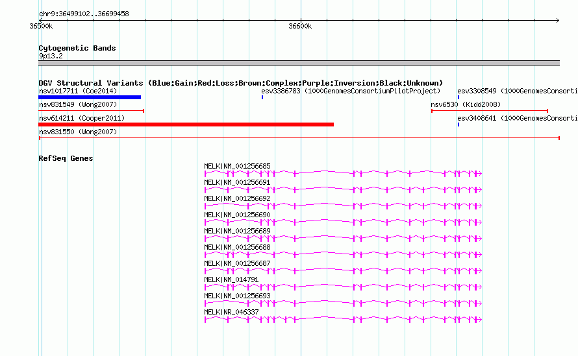Click the nsv614211 (Cooper2011) label
Viewport: 578px width, 356px height.
pos(82,118)
